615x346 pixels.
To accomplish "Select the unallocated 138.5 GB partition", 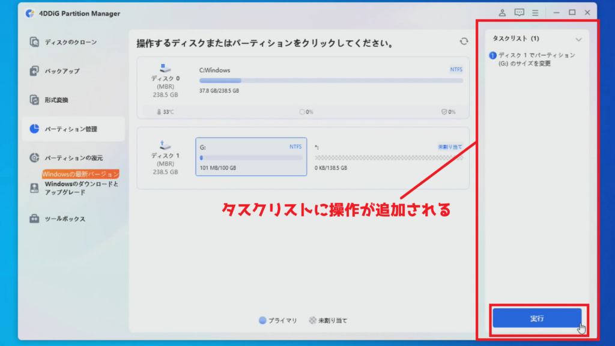I will coord(389,157).
